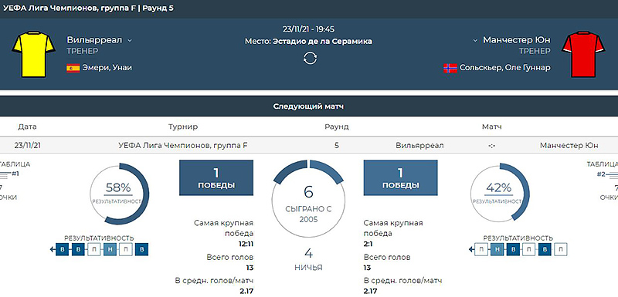Click the УЕФА Лига Чемпионов, группа F title
Screen dimensions: 618x297
(x=70, y=8)
